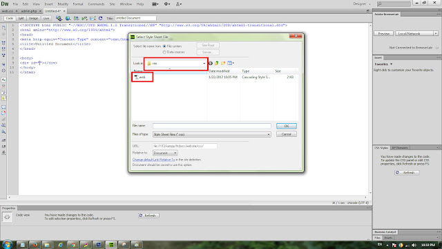442x249 pixels.
Task: Click the Dreamweaver taskbar icon
Action: pyautogui.click(x=111, y=245)
